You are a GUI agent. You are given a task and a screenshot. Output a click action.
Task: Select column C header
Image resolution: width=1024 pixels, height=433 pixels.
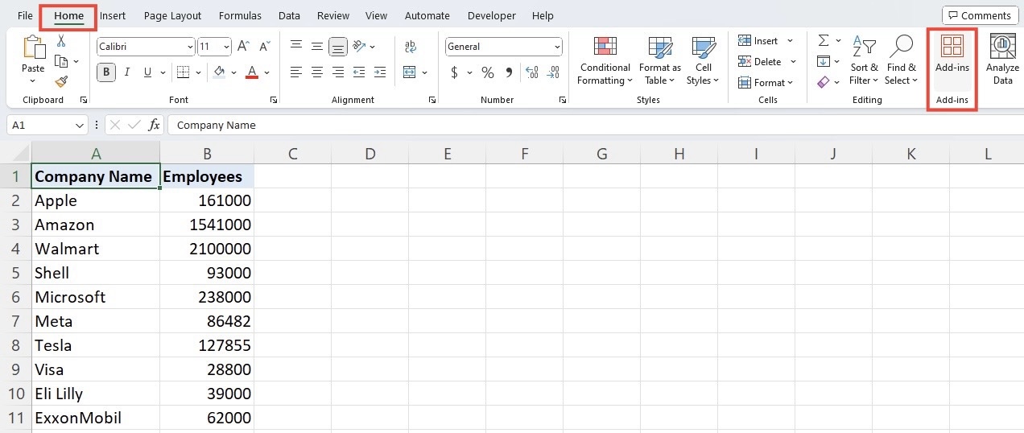(x=292, y=154)
